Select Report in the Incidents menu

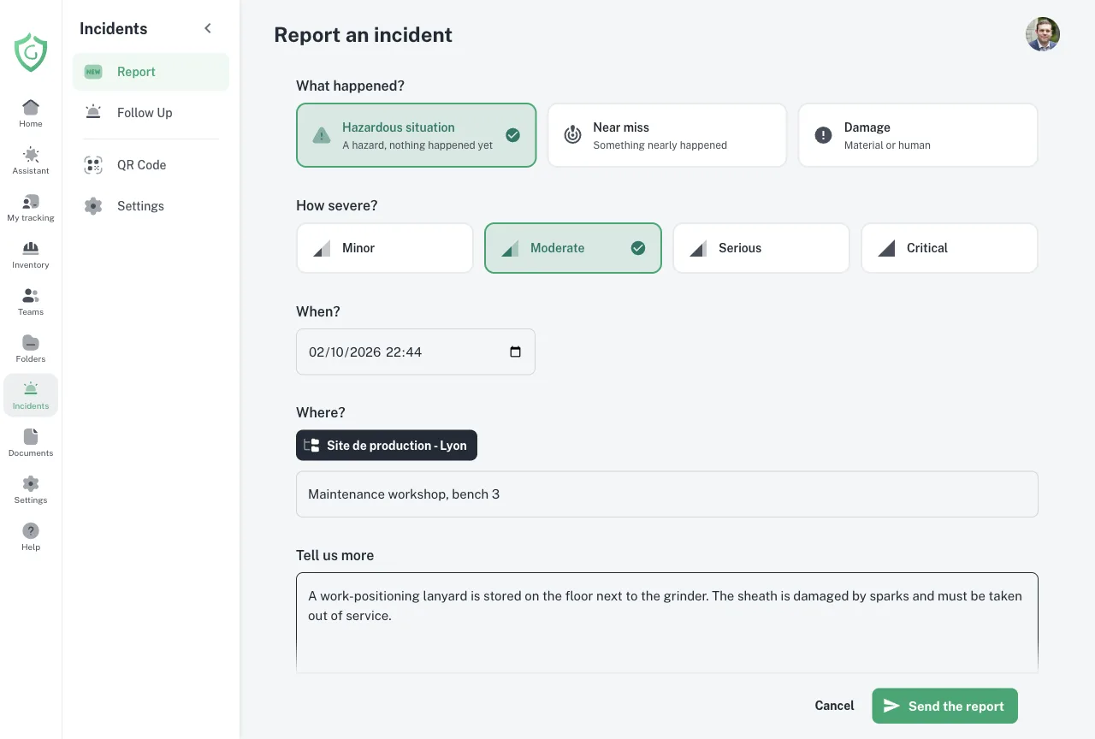(151, 72)
